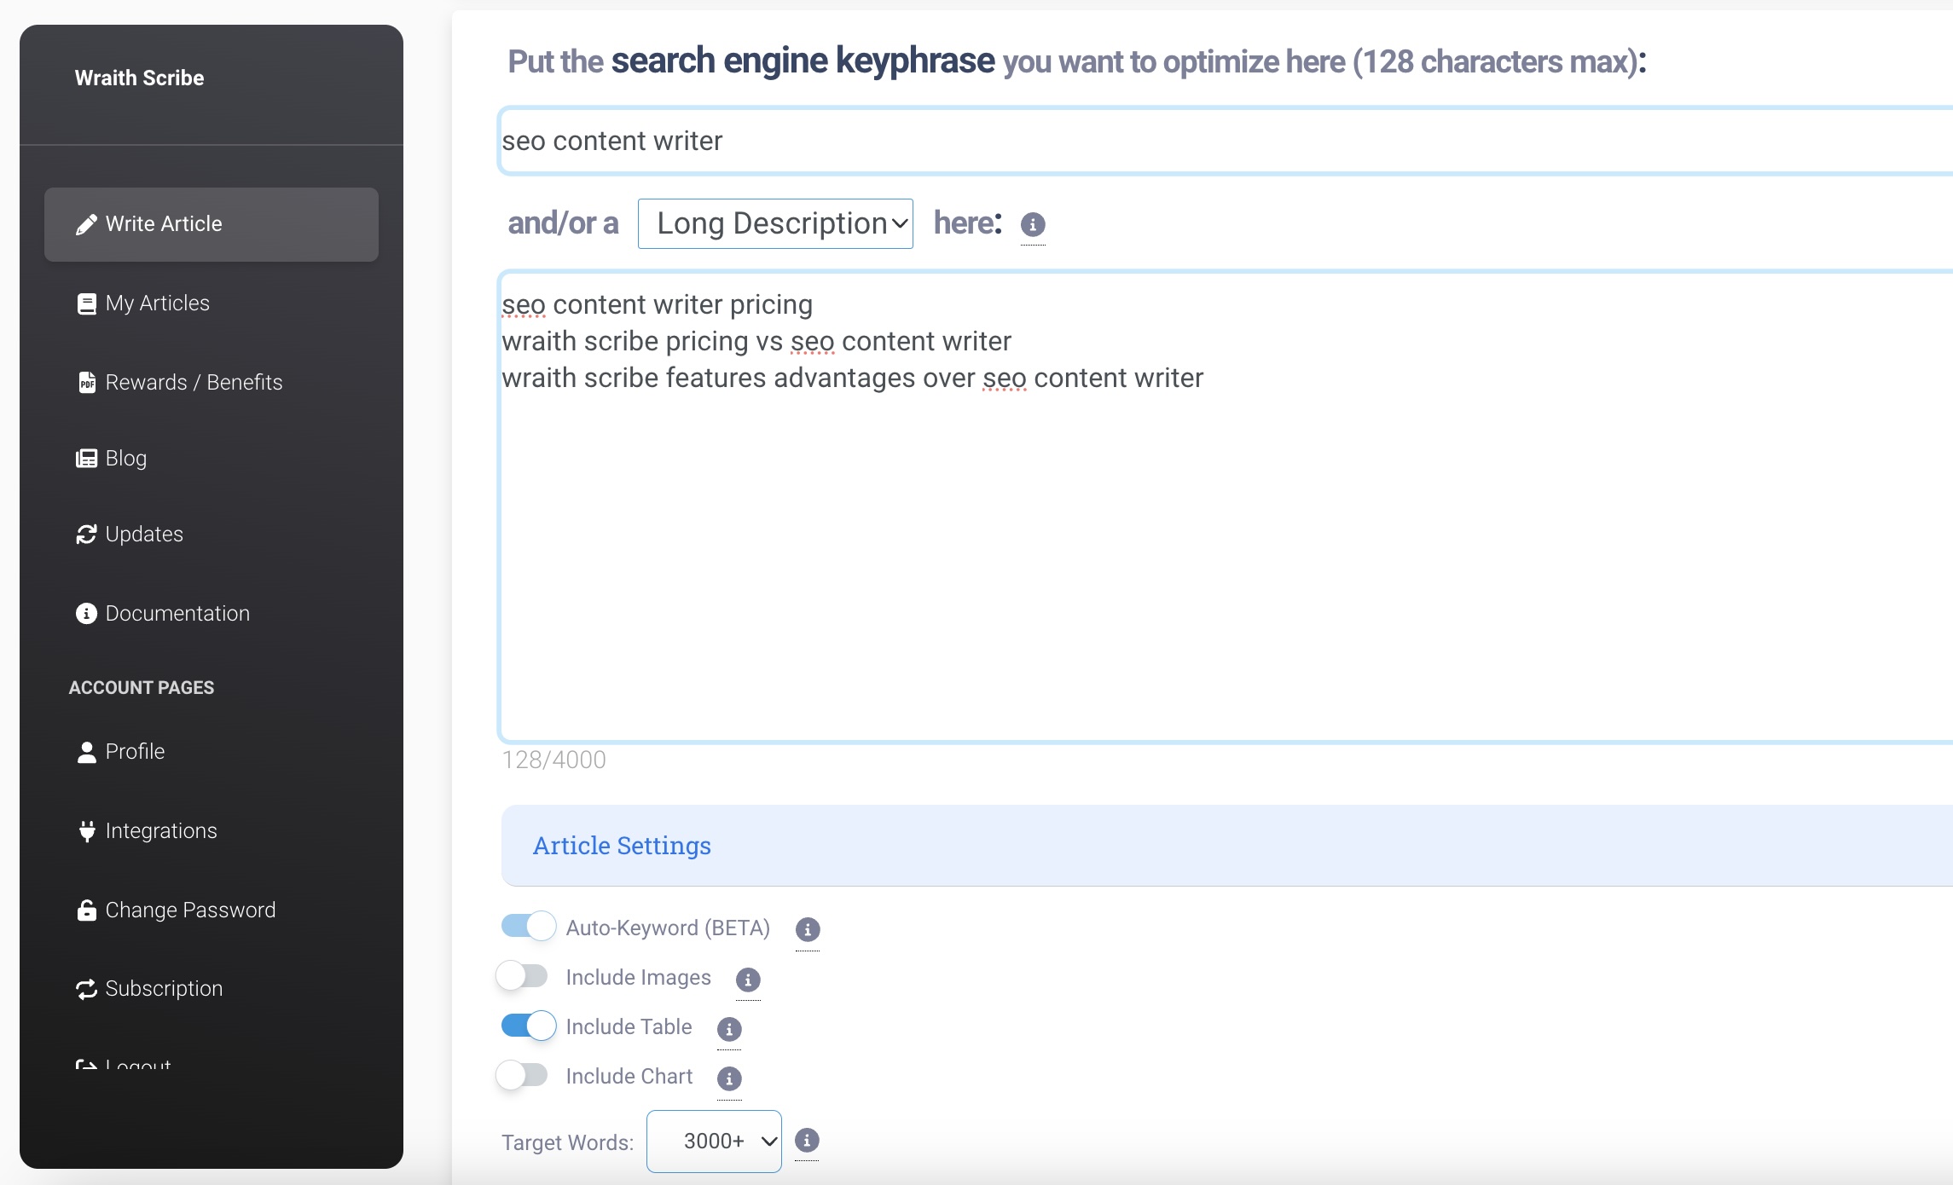This screenshot has height=1185, width=1953.
Task: Show info tooltip for Include Images
Action: pos(748,980)
